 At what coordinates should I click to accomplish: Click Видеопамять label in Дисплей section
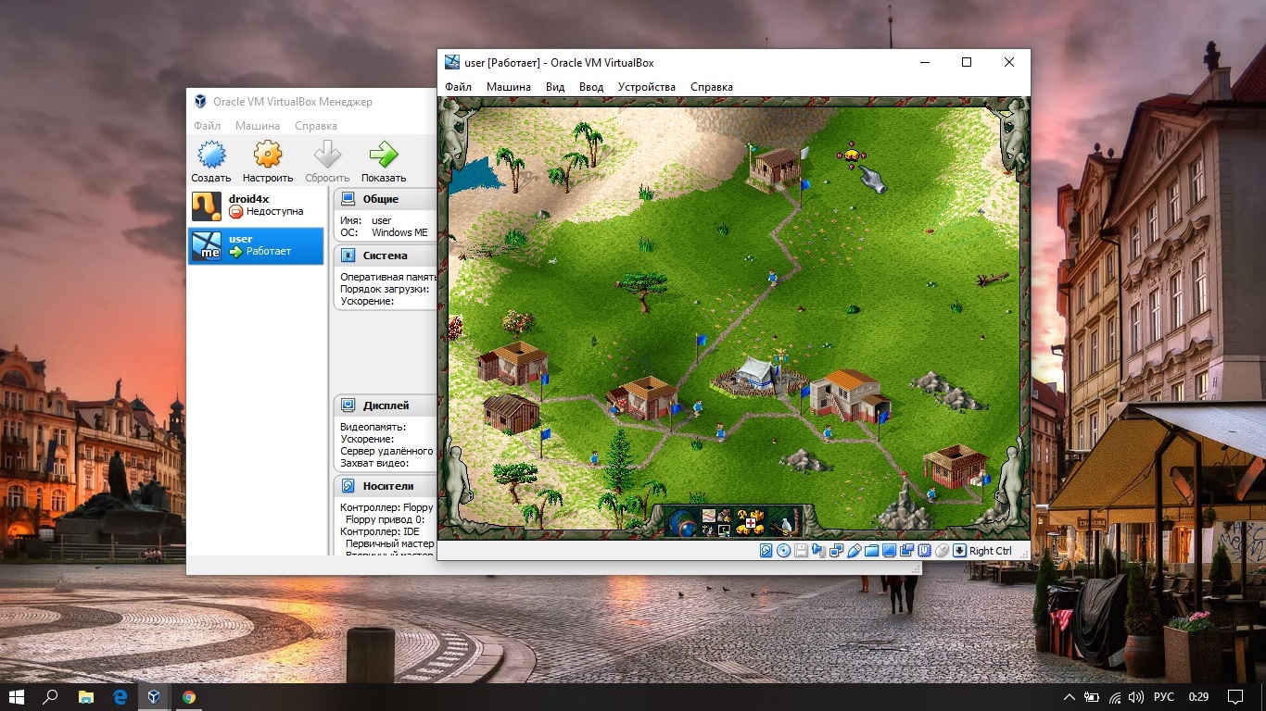pos(374,427)
